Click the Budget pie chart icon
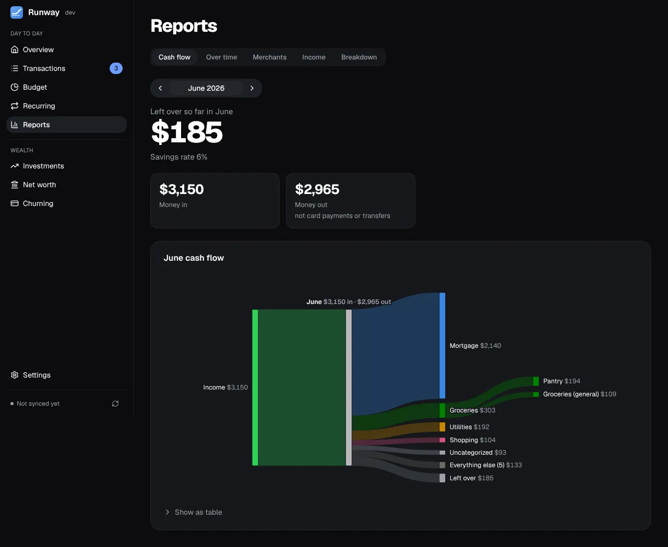Viewport: 668px width, 547px height. [15, 87]
